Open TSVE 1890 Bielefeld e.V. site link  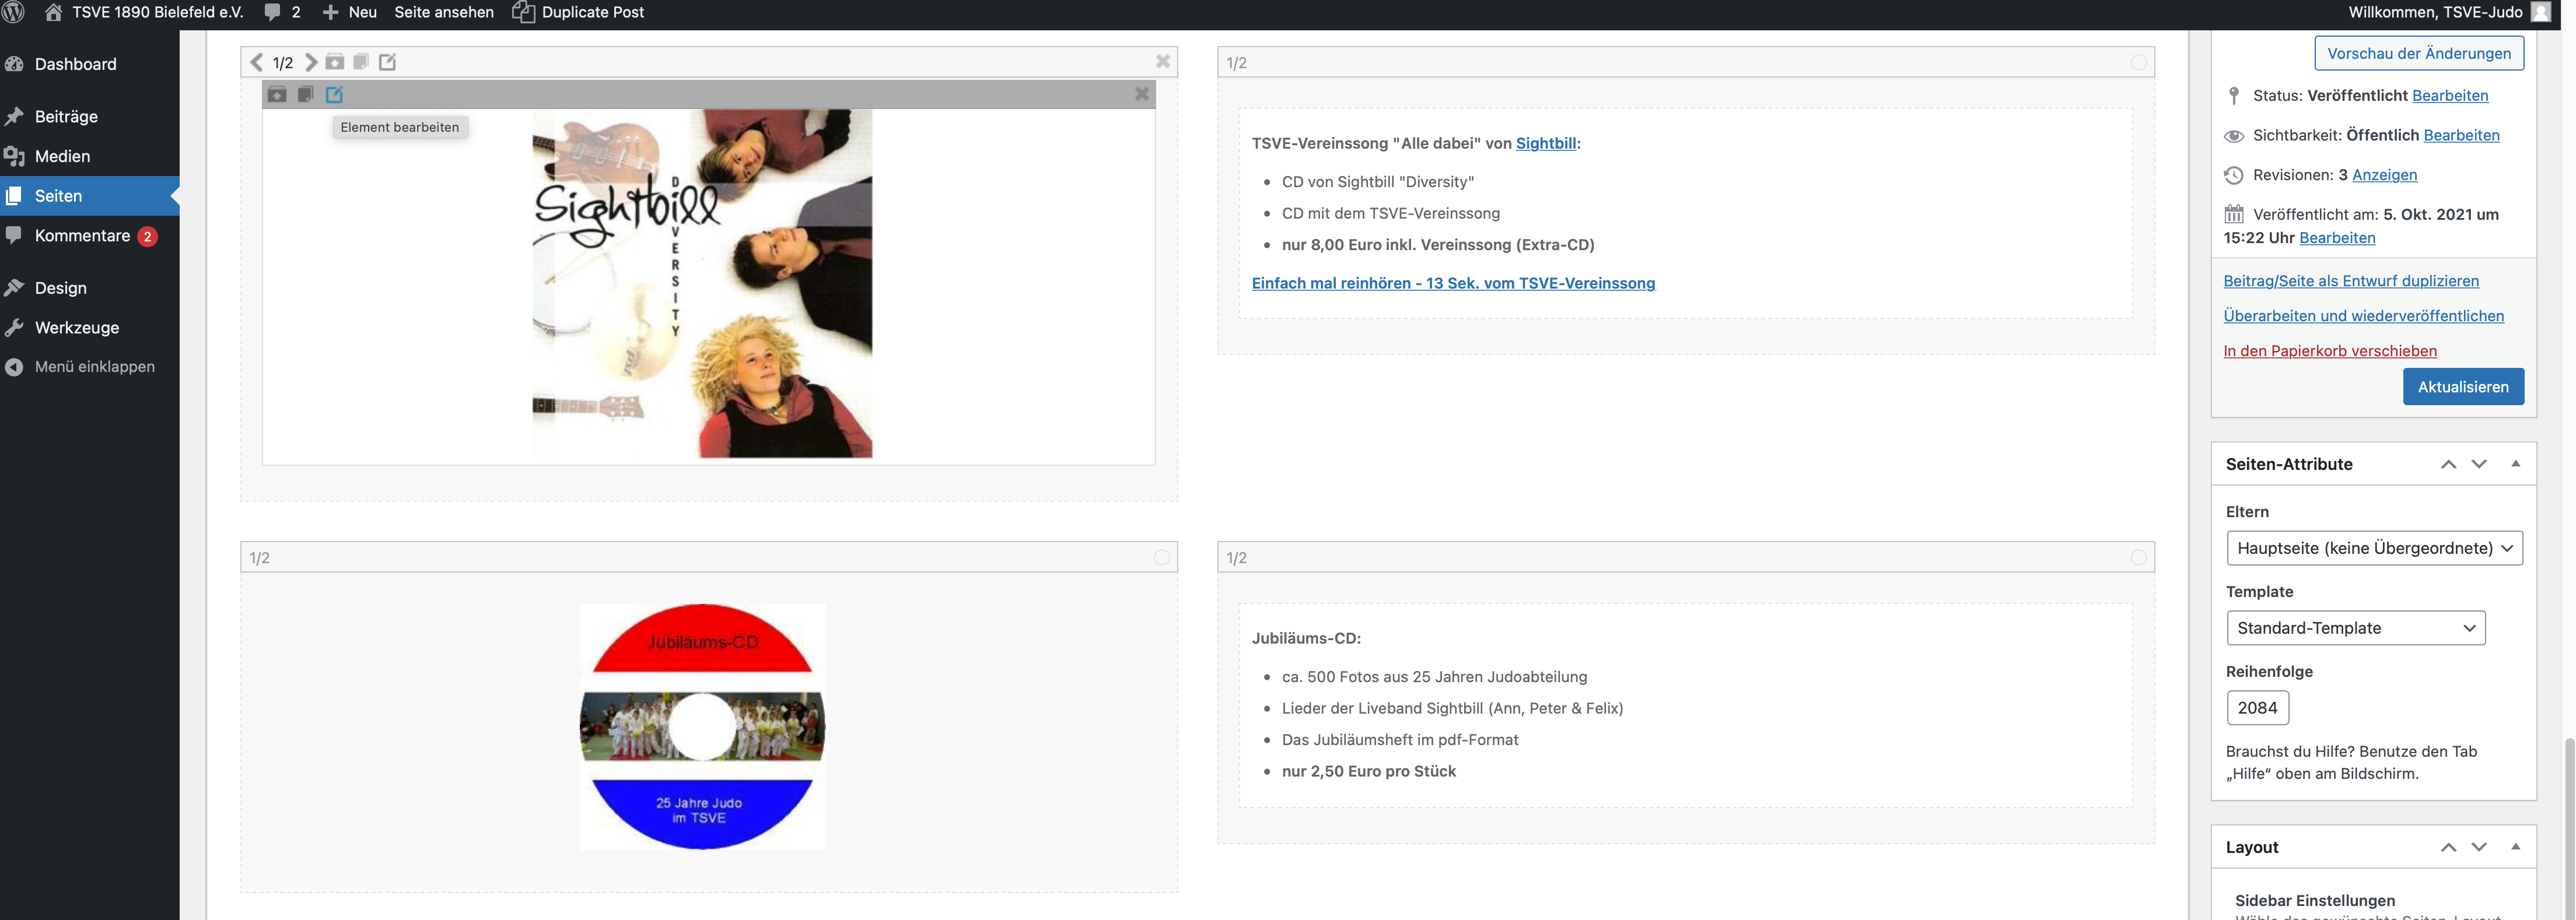pos(144,12)
